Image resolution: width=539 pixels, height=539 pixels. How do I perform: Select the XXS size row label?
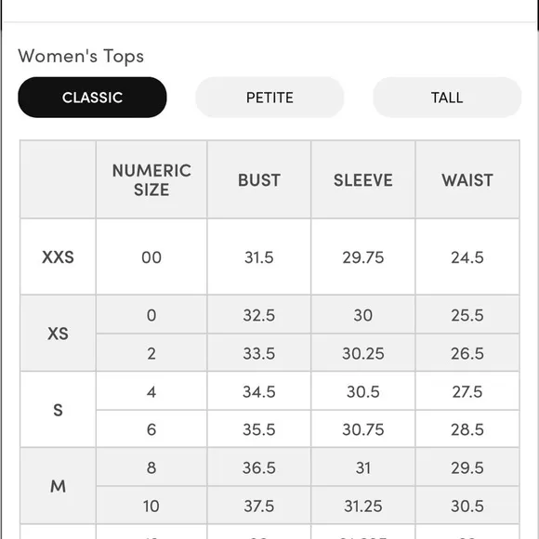pos(58,256)
